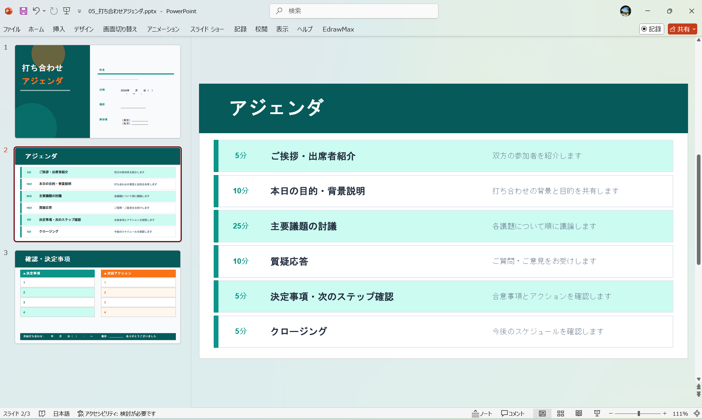Switch to the 挿入 ribbon tab
Screen dimensions: 702x419
pos(59,29)
